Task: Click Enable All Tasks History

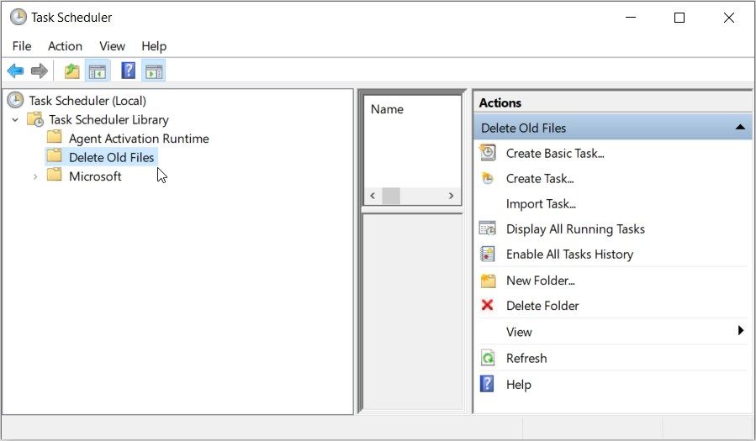Action: coord(569,254)
